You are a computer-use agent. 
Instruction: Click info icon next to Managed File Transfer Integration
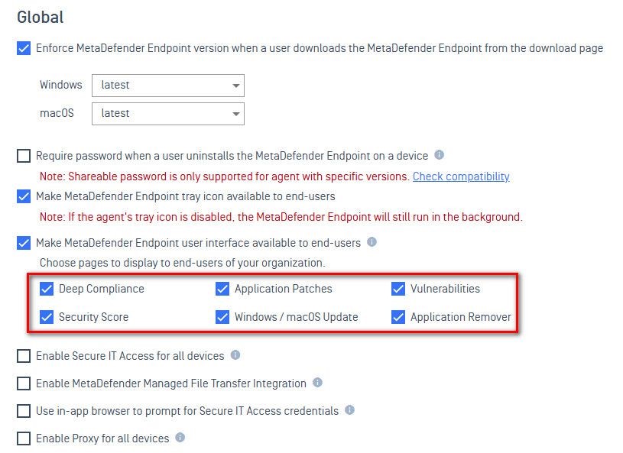click(317, 382)
